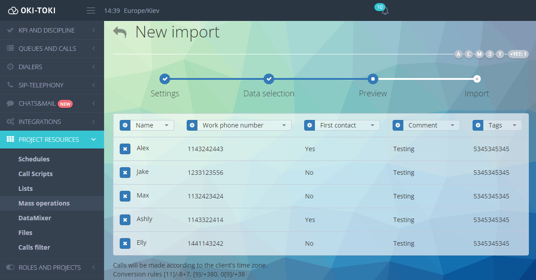The image size is (536, 280).
Task: Open the notifications bell icon
Action: coord(385,11)
